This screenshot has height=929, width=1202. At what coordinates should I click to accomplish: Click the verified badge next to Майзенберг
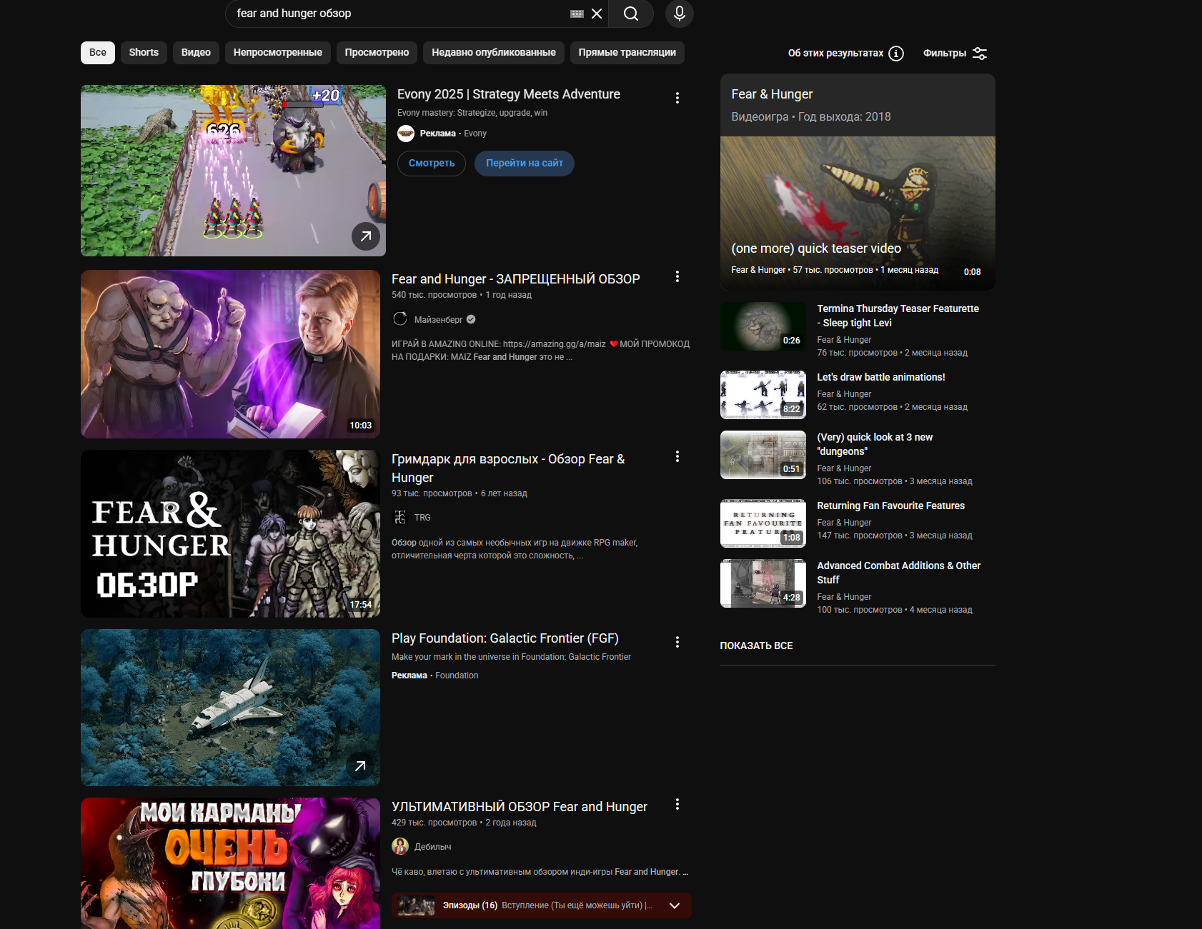click(x=471, y=320)
